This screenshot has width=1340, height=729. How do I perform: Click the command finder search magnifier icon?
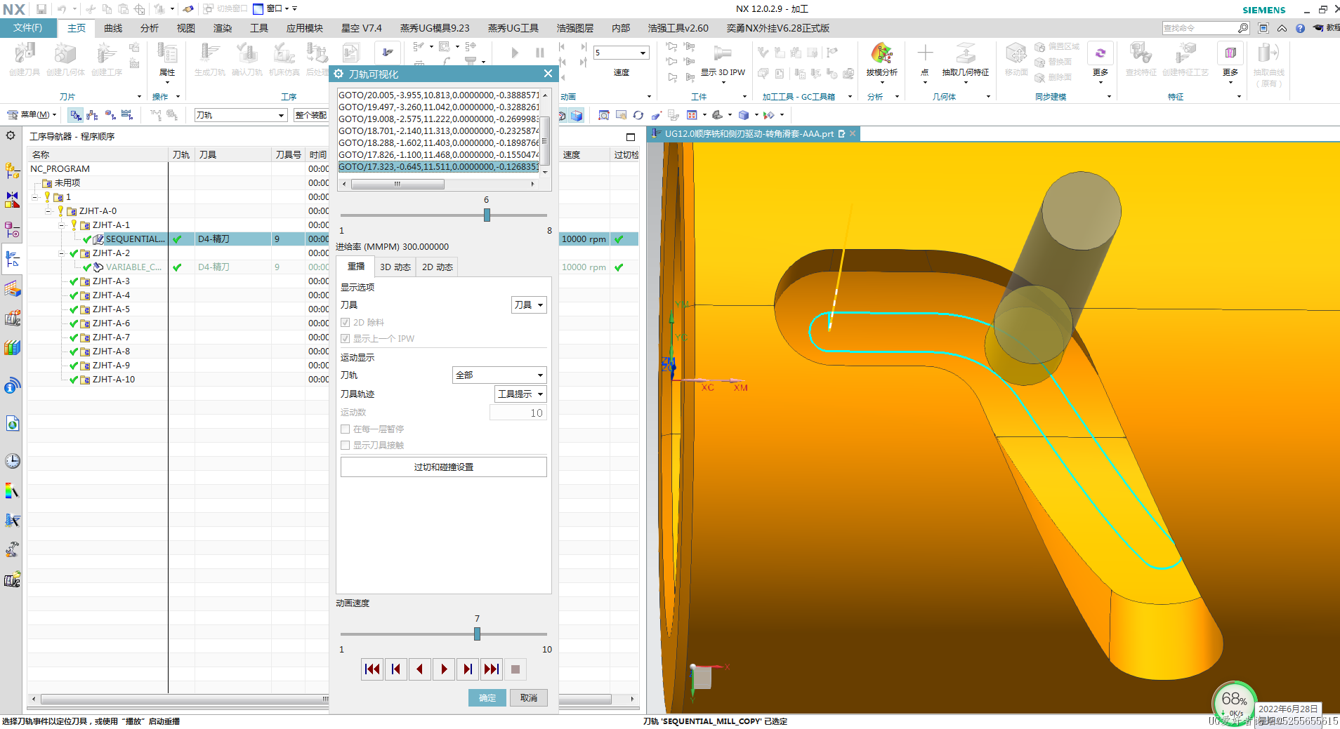click(1242, 28)
